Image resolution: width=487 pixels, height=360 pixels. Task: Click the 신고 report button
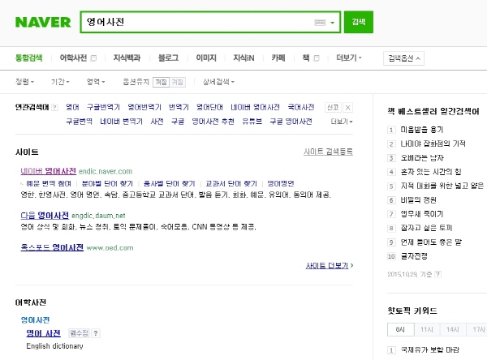point(333,107)
